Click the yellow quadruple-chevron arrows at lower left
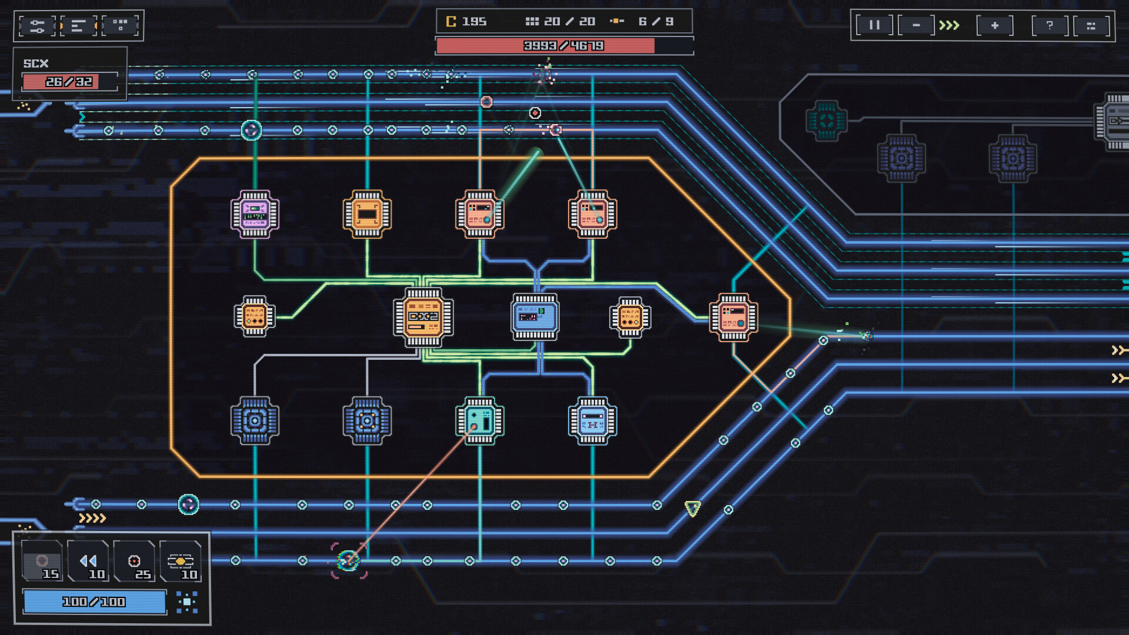The image size is (1129, 635). click(92, 518)
